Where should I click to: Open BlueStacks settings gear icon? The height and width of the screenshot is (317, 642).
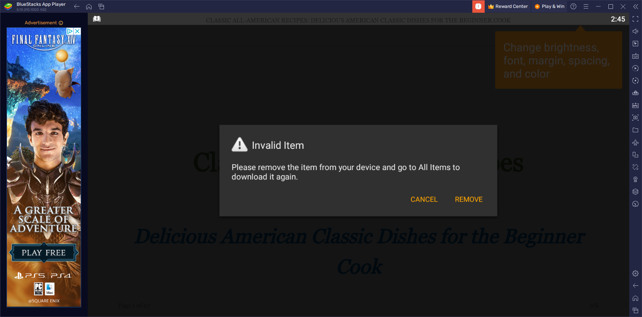tap(635, 273)
